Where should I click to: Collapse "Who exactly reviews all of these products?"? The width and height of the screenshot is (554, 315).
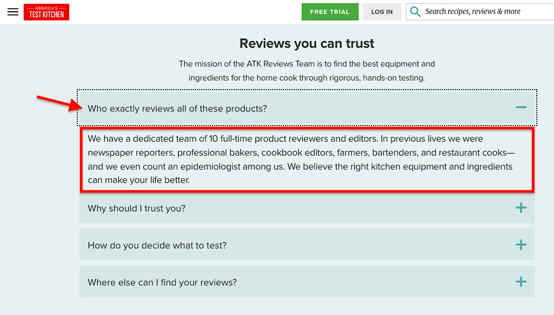pyautogui.click(x=177, y=108)
